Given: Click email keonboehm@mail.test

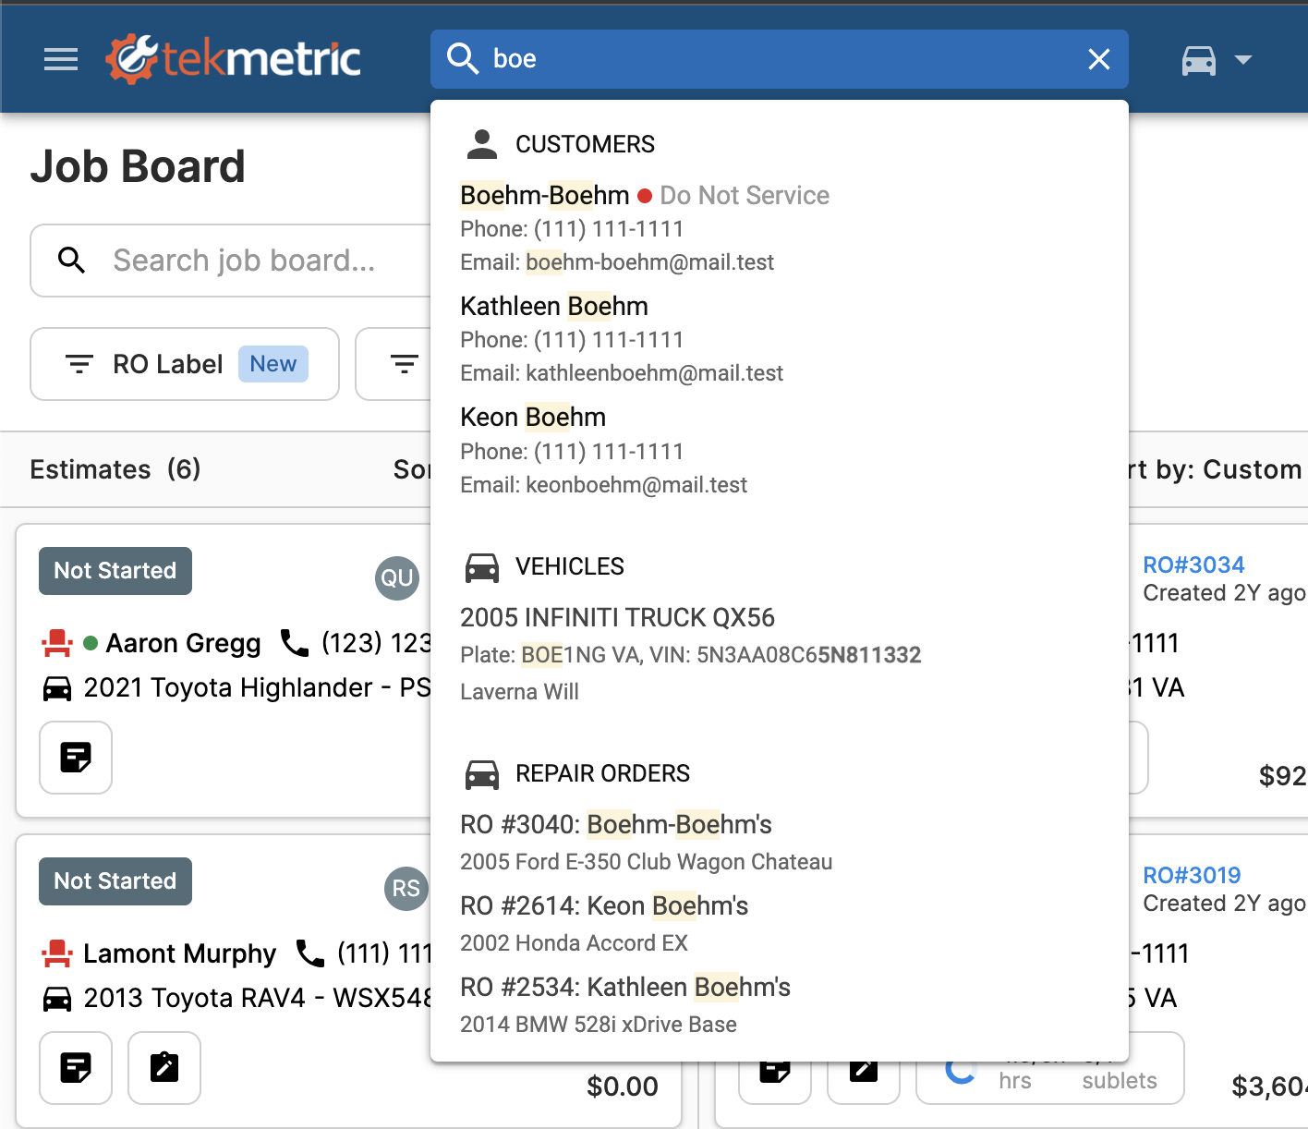Looking at the screenshot, I should coord(636,485).
